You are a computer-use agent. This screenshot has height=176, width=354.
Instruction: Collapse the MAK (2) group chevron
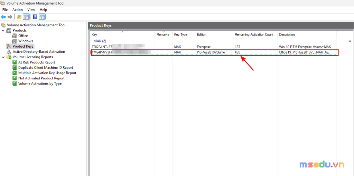tap(350, 41)
